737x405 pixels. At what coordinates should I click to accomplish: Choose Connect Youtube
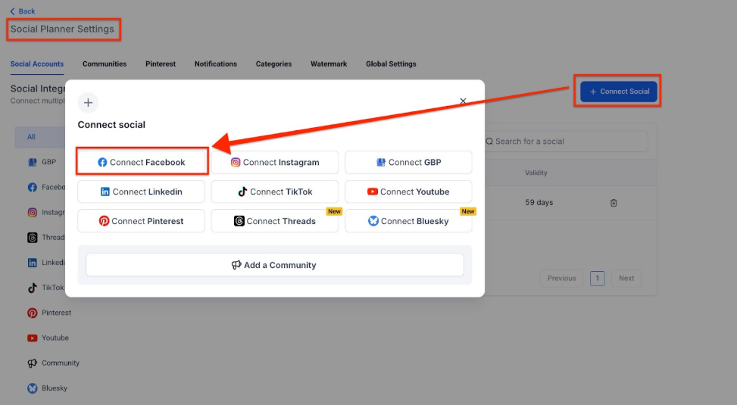pyautogui.click(x=408, y=192)
